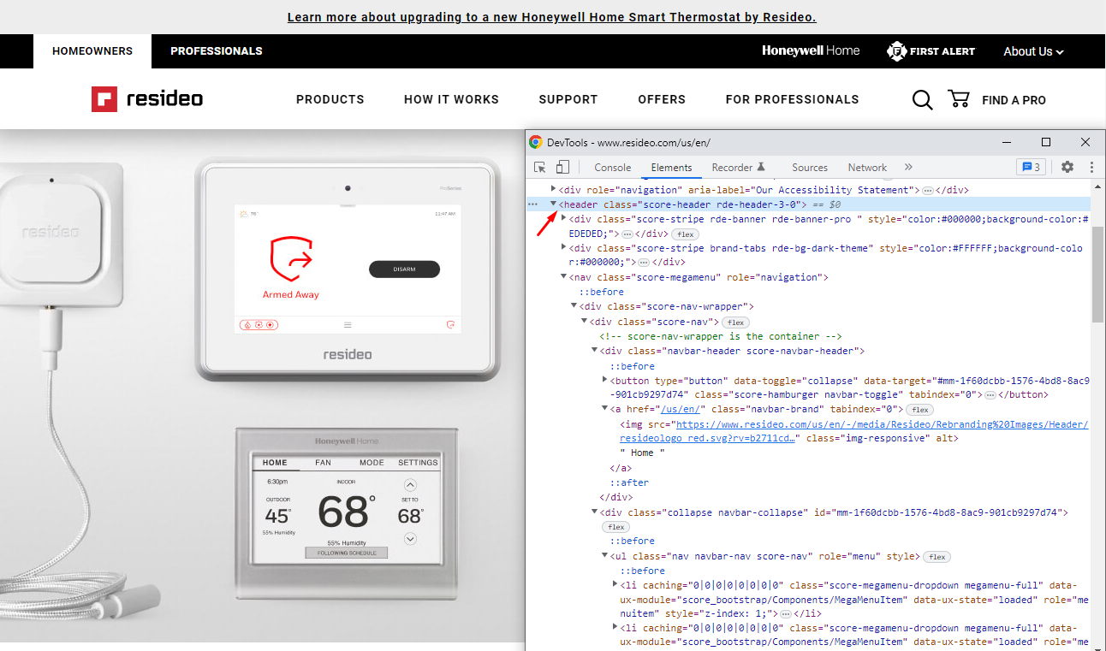Viewport: 1106px width, 651px height.
Task: Open the 3 issues badge in DevTools
Action: click(1031, 168)
